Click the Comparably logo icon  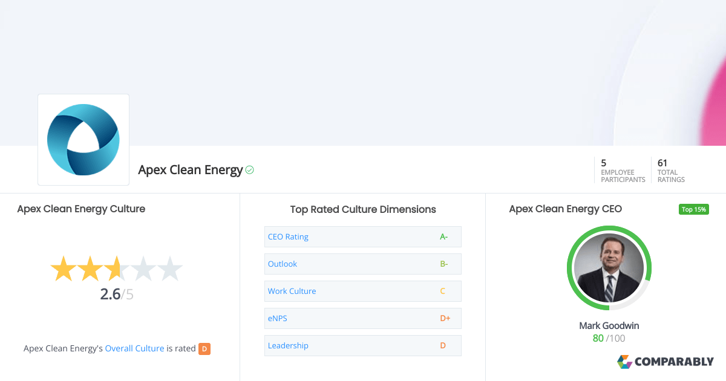[x=624, y=362]
